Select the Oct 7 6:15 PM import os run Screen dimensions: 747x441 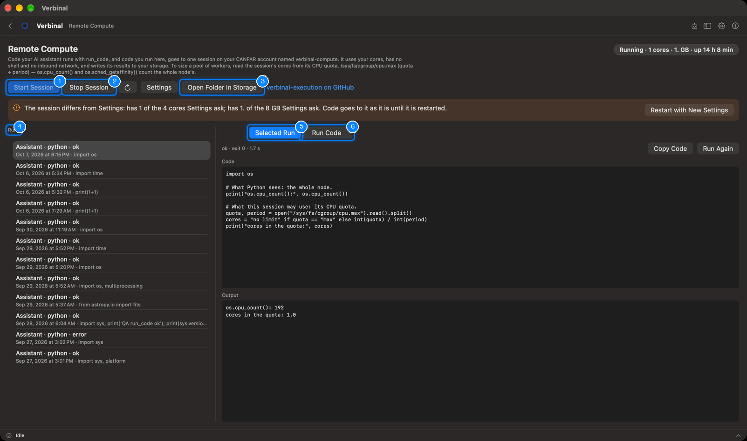111,150
